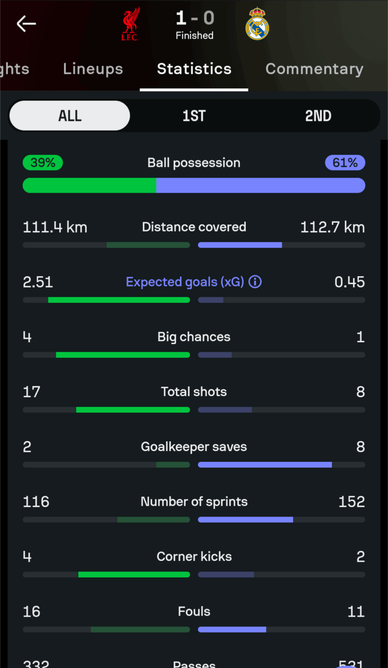Select the Total shots stat row
Viewport: 388px width, 668px height.
(194, 392)
